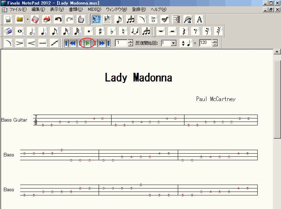Image resolution: width=281 pixels, height=209 pixels.
Task: Choose the eighth rest
Action: pyautogui.click(x=195, y=31)
